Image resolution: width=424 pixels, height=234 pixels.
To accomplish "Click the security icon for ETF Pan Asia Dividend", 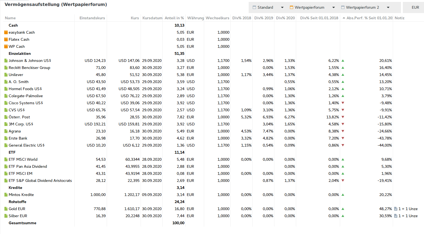I will (x=6, y=166).
